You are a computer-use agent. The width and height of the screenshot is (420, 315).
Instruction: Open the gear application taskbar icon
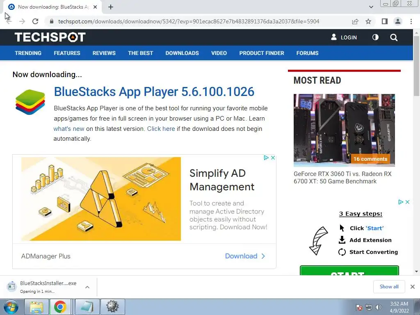(112, 307)
